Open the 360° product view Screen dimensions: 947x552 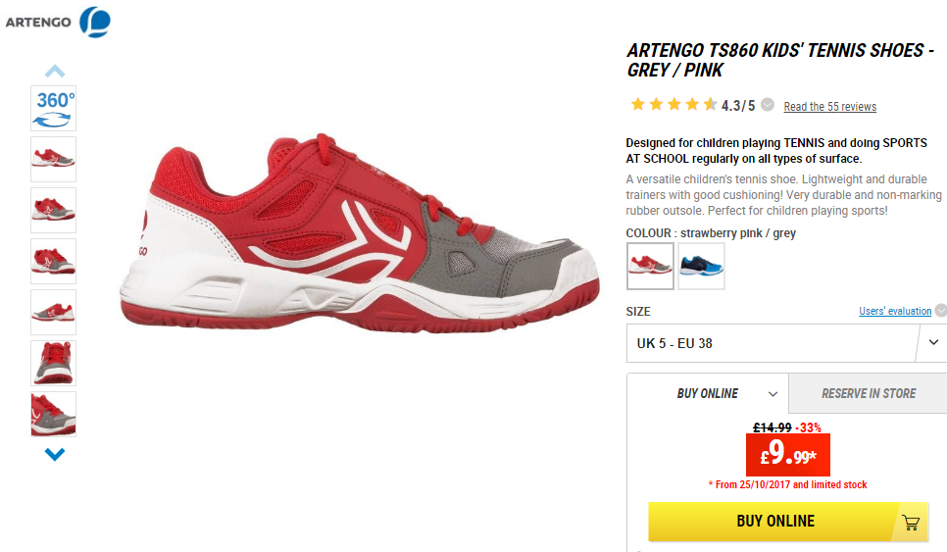pos(54,108)
